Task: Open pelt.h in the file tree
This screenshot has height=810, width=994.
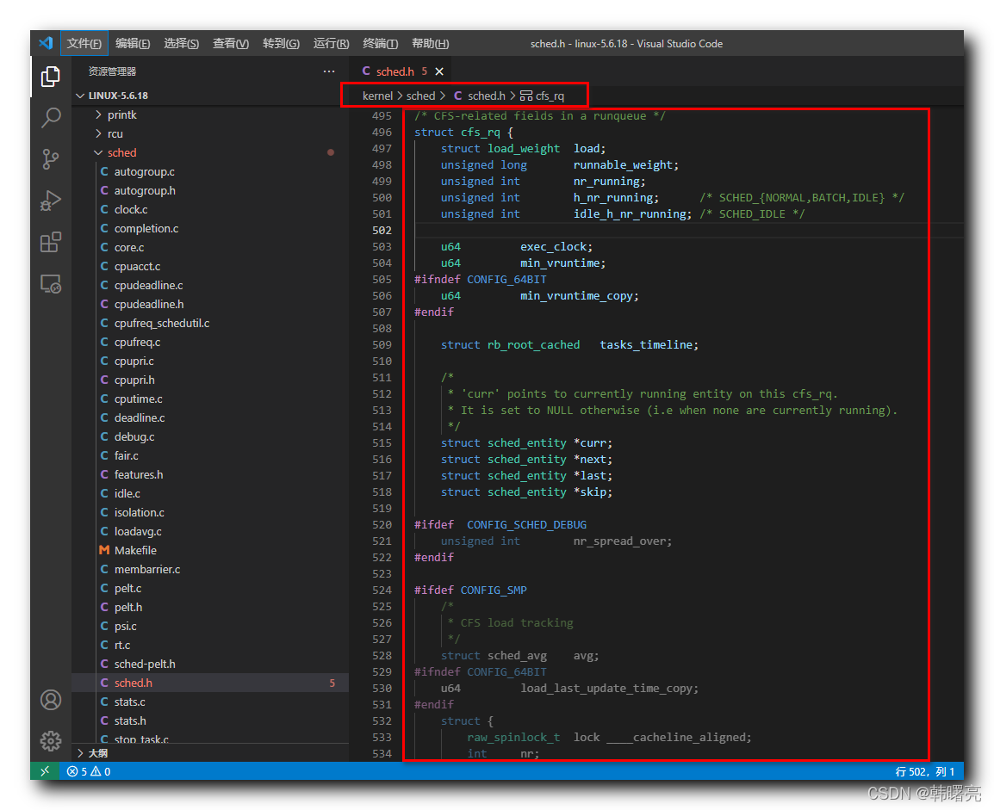Action: [210, 608]
